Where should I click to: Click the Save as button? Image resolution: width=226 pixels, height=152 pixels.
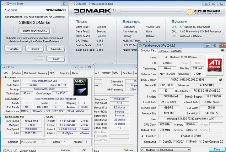56,49
